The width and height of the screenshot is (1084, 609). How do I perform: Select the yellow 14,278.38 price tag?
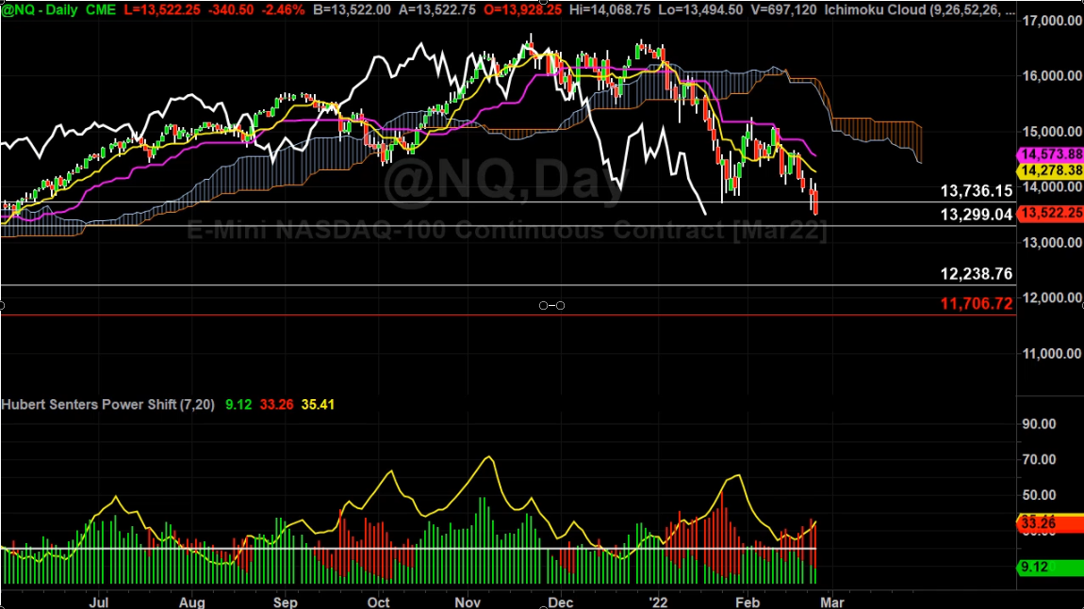point(1050,170)
